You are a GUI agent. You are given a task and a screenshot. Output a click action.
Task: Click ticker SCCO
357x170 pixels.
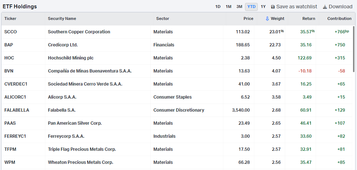(11, 32)
